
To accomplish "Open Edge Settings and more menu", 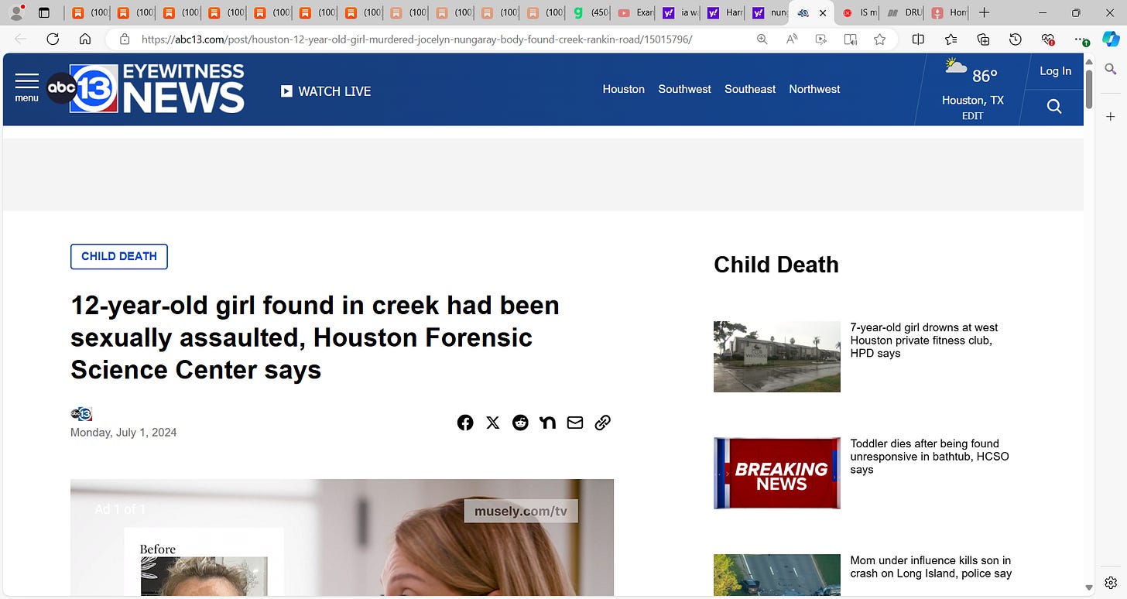I will (x=1081, y=39).
